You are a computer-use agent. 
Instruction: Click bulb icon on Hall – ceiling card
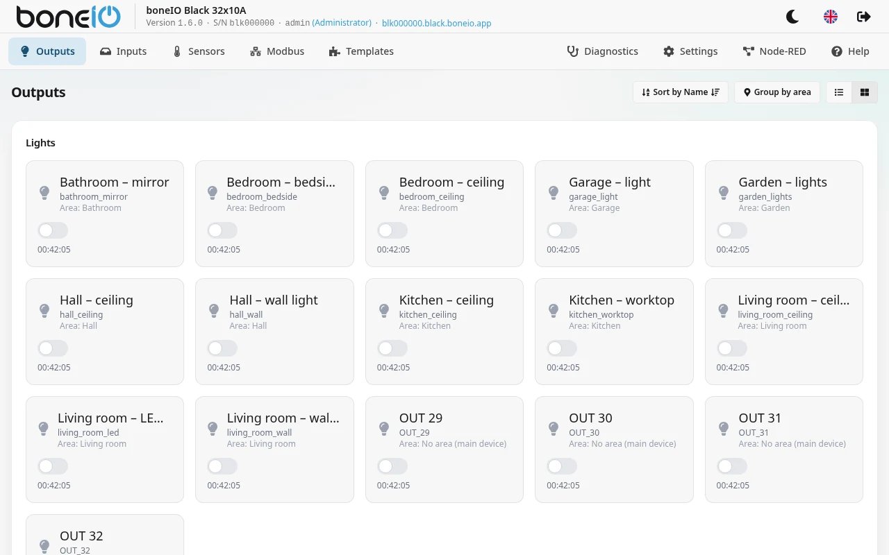tap(44, 310)
